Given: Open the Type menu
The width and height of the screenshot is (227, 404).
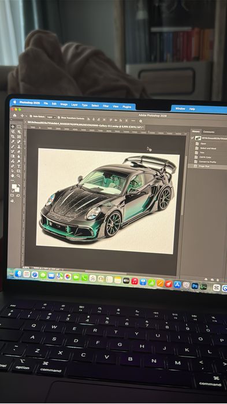Looking at the screenshot, I should tap(85, 105).
